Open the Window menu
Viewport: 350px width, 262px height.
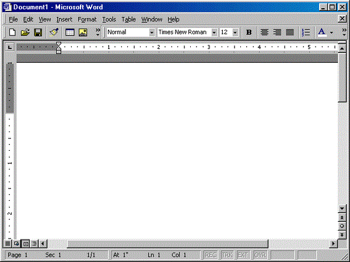tap(152, 20)
